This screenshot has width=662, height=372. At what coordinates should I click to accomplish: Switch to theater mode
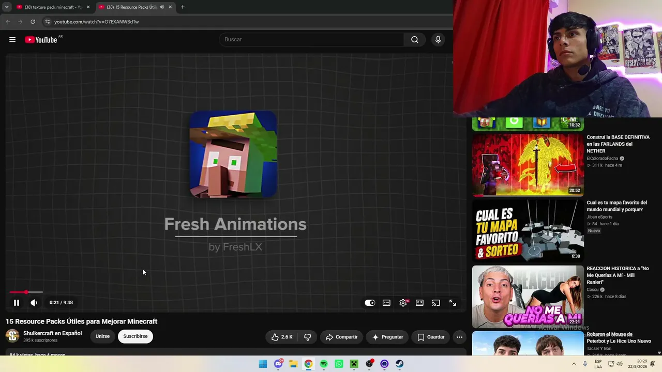click(x=419, y=303)
